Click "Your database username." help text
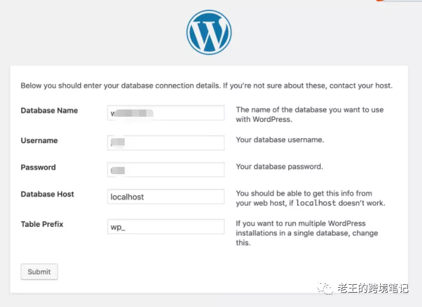The image size is (422, 307). (280, 140)
